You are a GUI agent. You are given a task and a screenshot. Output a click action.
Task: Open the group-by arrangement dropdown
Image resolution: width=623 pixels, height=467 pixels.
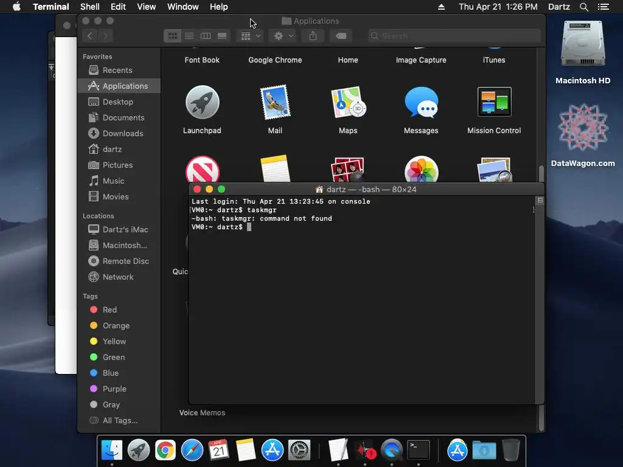250,36
